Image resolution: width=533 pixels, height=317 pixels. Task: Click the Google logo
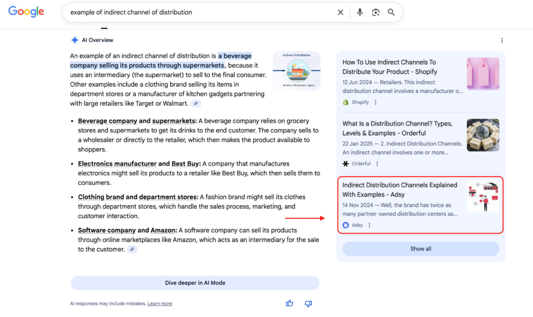(26, 12)
